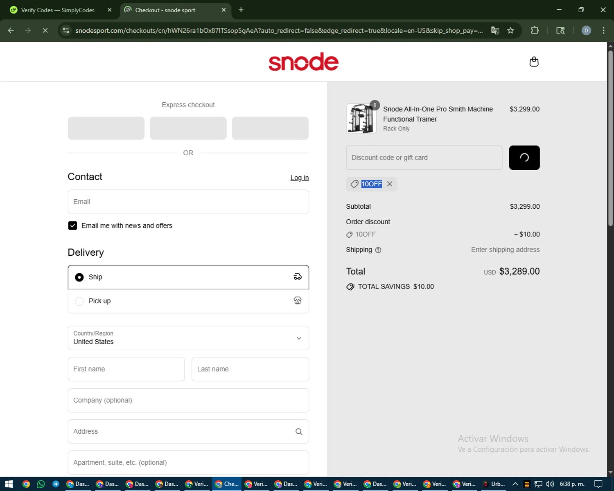Open the Windows notification center icon

point(598,484)
